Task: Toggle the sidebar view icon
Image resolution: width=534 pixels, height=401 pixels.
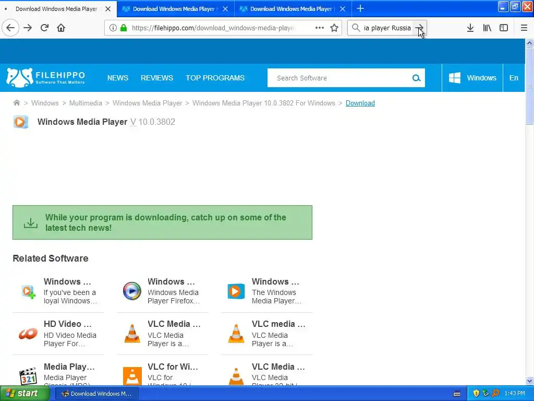Action: tap(504, 28)
